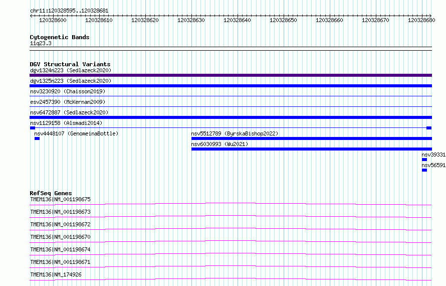Screen dimensions: 446x286
Task: Select ruler position 120328670
Action: tap(375, 20)
